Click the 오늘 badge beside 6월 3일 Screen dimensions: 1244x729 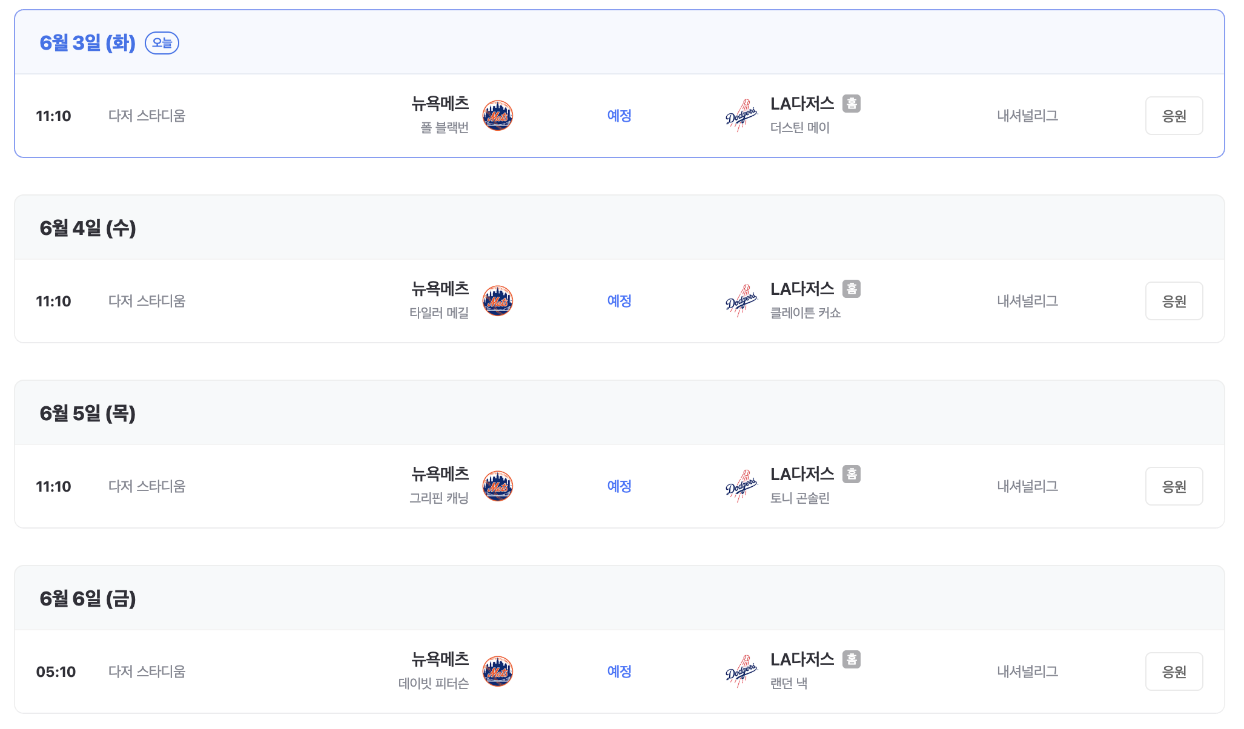162,43
